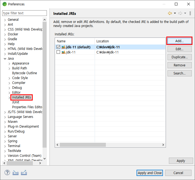Expand the Spring tree node
This screenshot has width=195, height=180.
coord(5,141)
